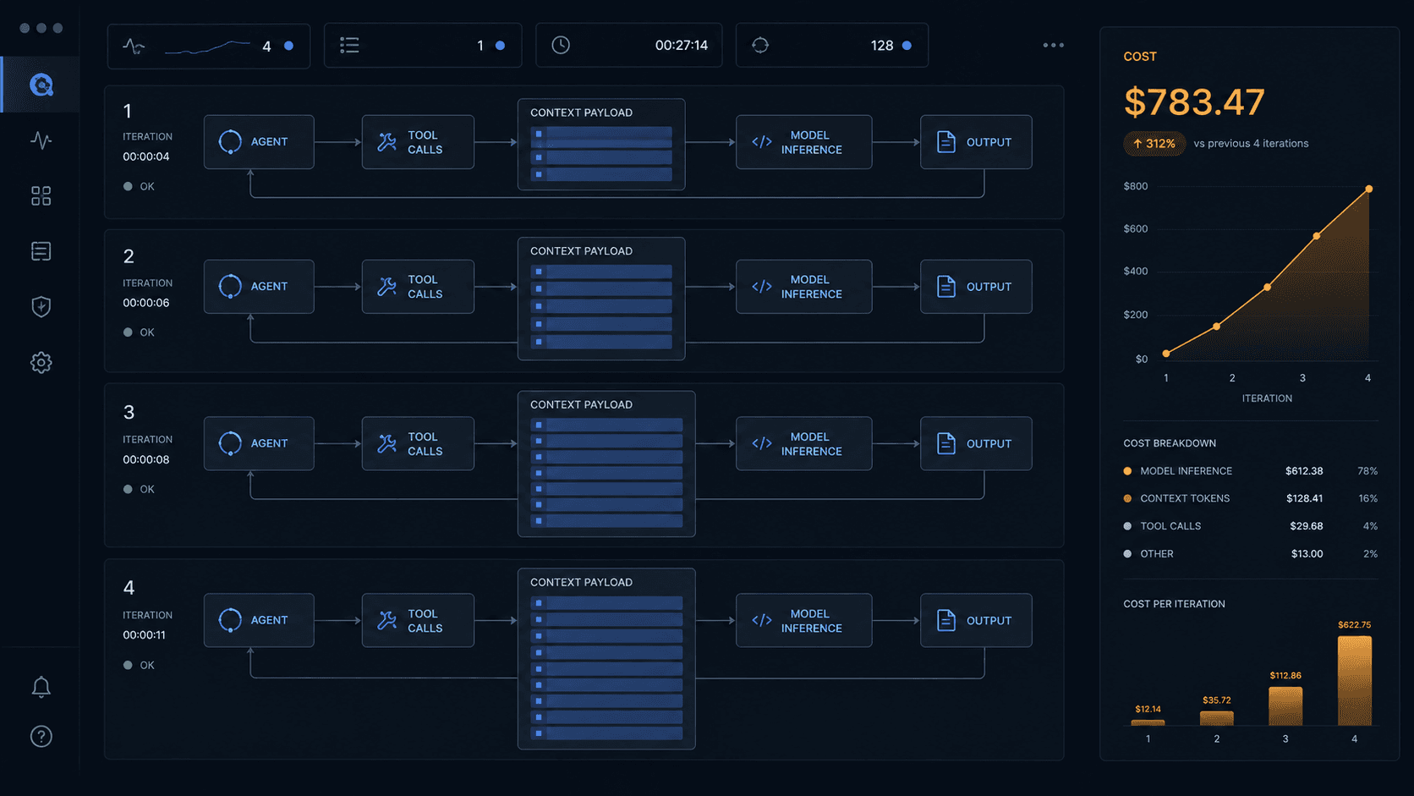
Task: Click the wrench icon in iteration 1 Tool Calls
Action: [387, 142]
